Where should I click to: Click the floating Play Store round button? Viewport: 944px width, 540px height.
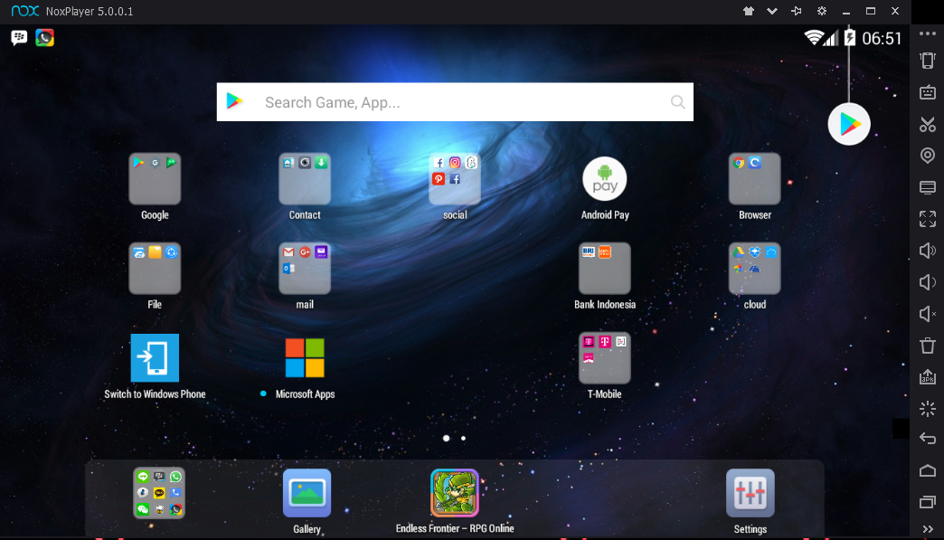[x=849, y=124]
